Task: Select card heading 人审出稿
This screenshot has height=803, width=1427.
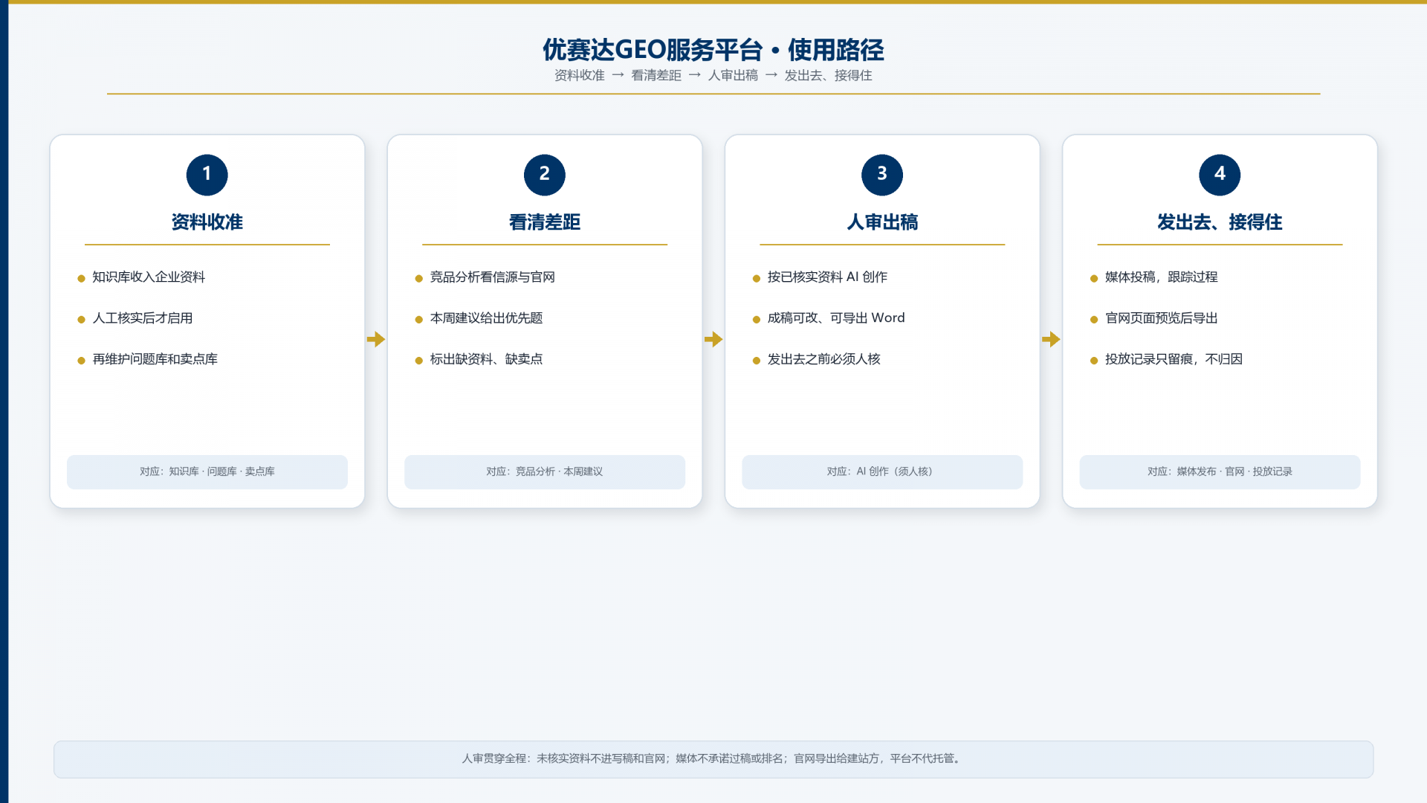Action: pos(882,222)
